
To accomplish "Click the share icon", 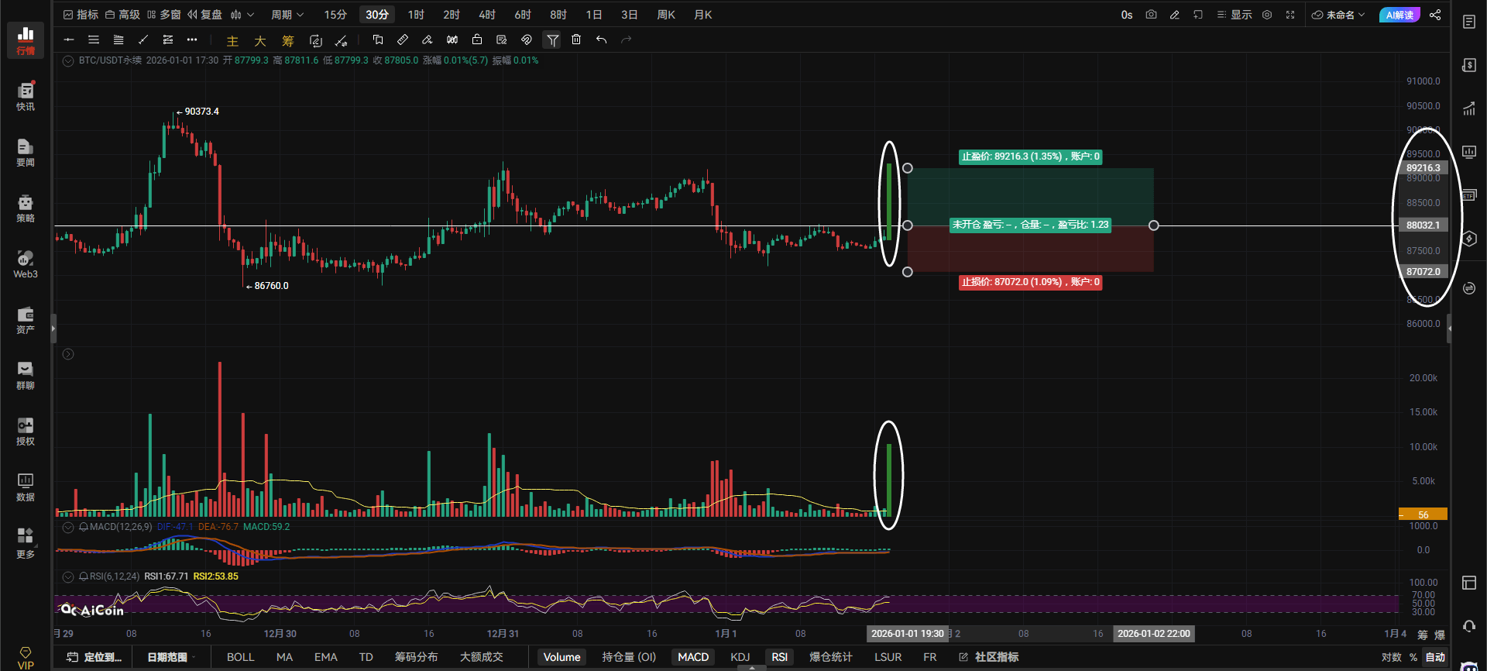I will point(1435,15).
